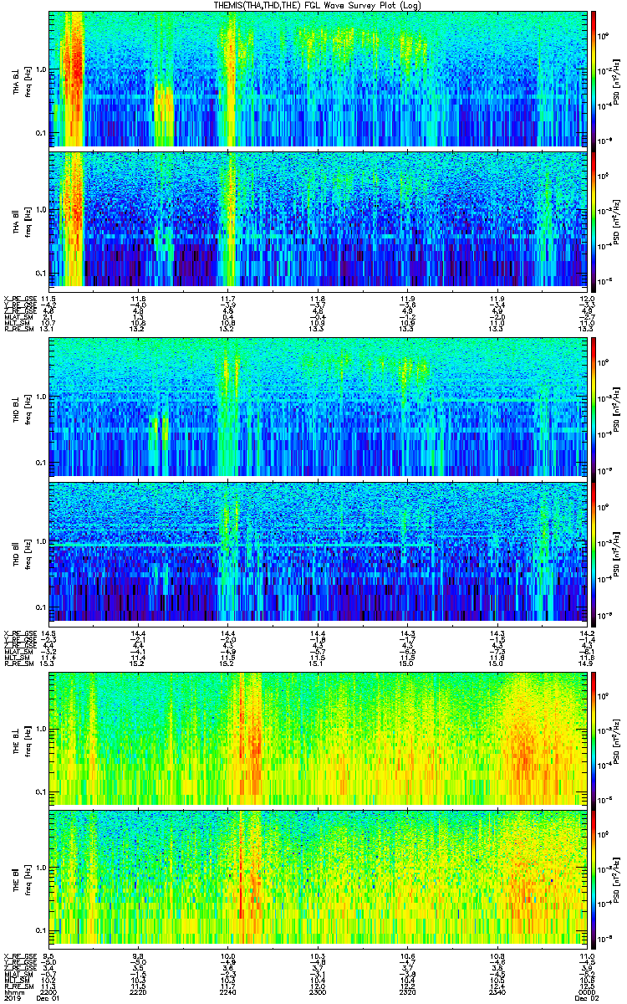The height and width of the screenshot is (1004, 627).
Task: Click the 0000 time tick label
Action: tap(585, 992)
